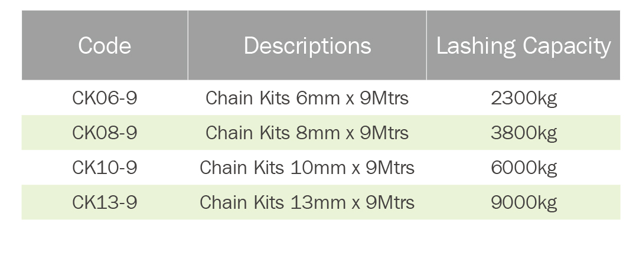636x256 pixels.
Task: Select the CK08-9 code cell
Action: click(105, 133)
